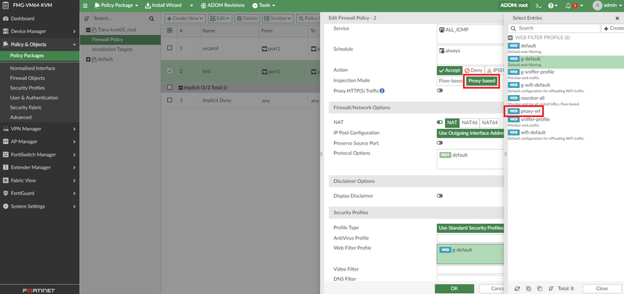
Task: Open the Create New dropdown
Action: click(x=185, y=19)
